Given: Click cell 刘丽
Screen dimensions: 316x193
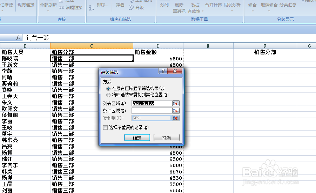Looking at the screenshot, I should pos(25,190).
